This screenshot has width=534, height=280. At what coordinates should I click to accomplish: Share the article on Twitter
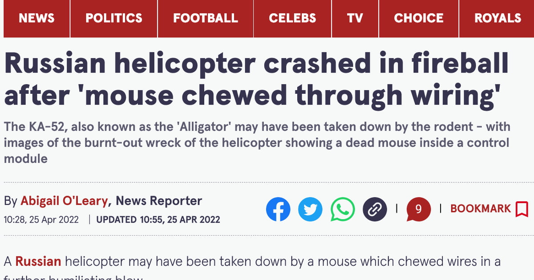click(x=310, y=209)
